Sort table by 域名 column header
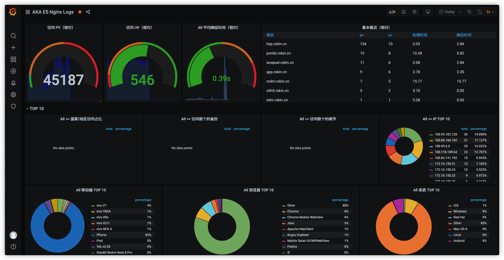 270,35
